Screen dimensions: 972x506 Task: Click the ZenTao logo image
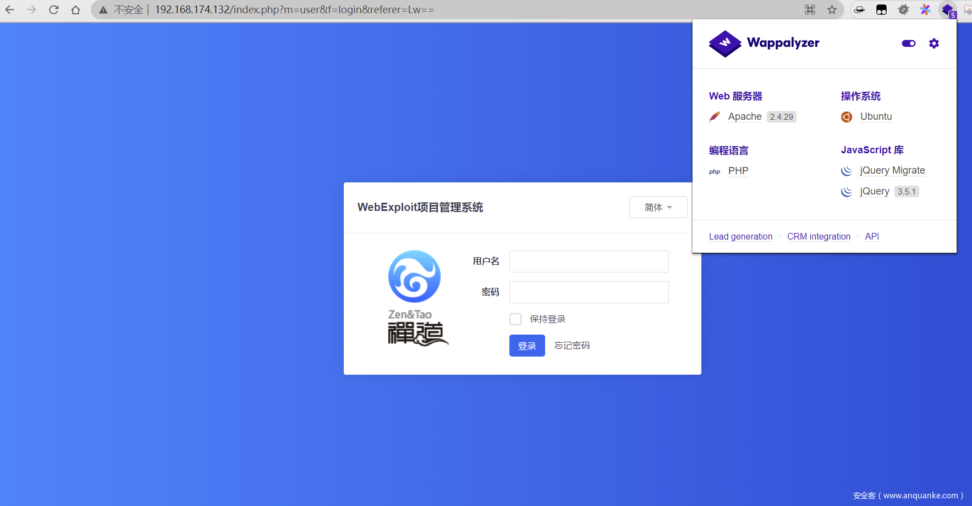tap(417, 297)
